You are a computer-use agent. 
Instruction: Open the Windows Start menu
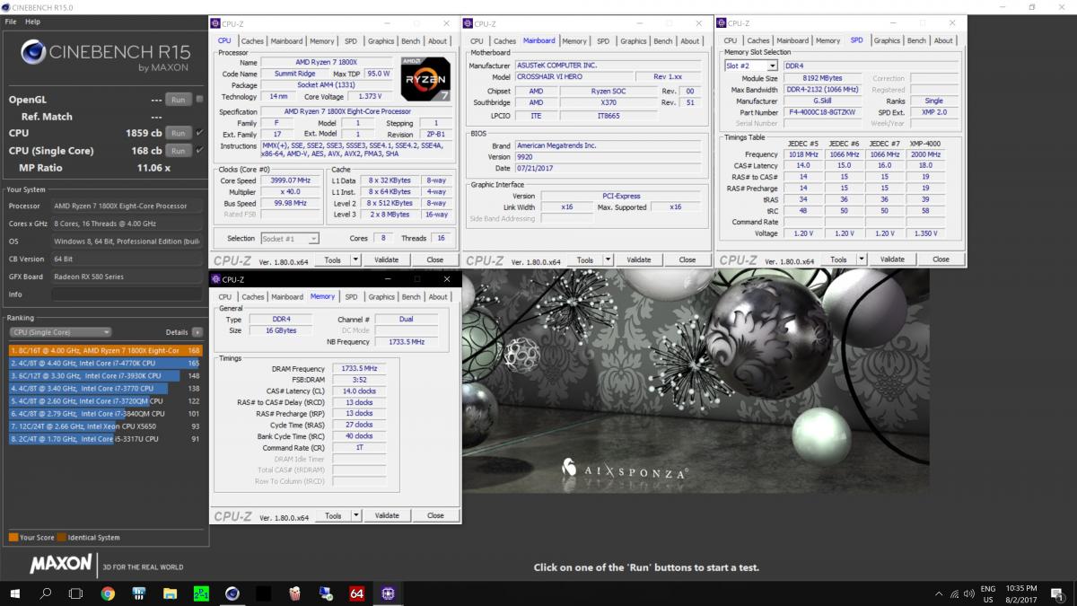14,593
